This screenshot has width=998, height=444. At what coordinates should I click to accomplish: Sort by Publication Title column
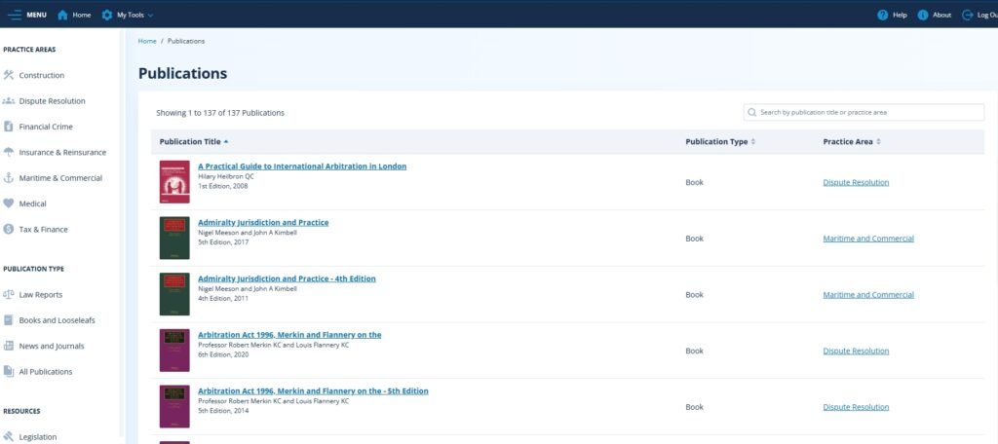pos(195,142)
